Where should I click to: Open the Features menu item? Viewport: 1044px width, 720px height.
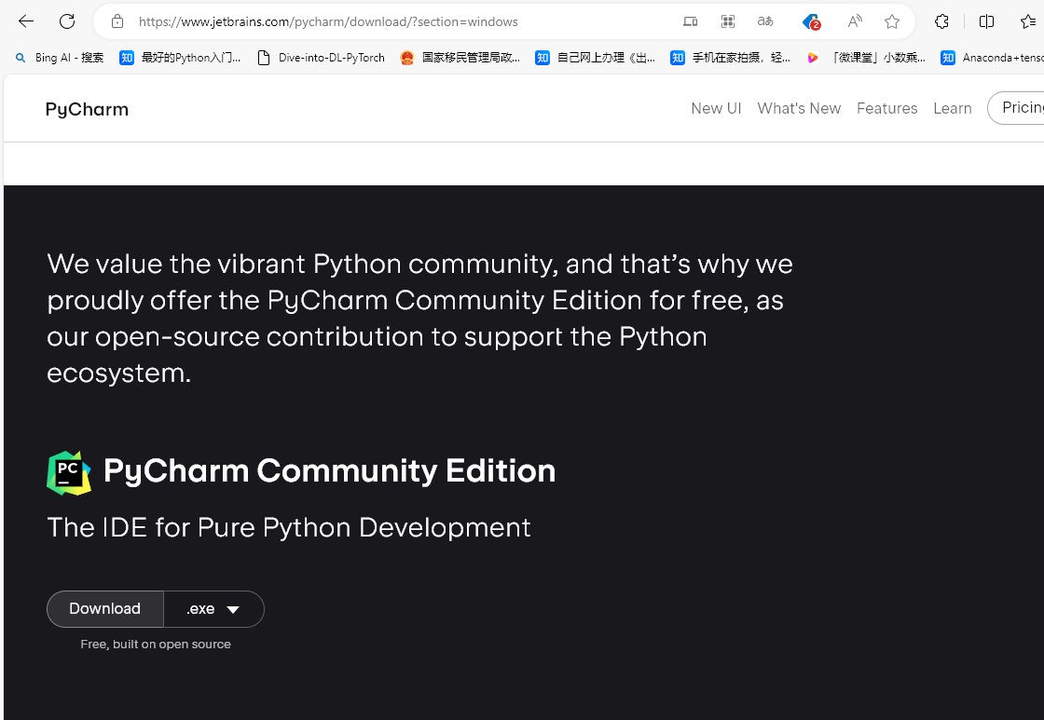[886, 108]
